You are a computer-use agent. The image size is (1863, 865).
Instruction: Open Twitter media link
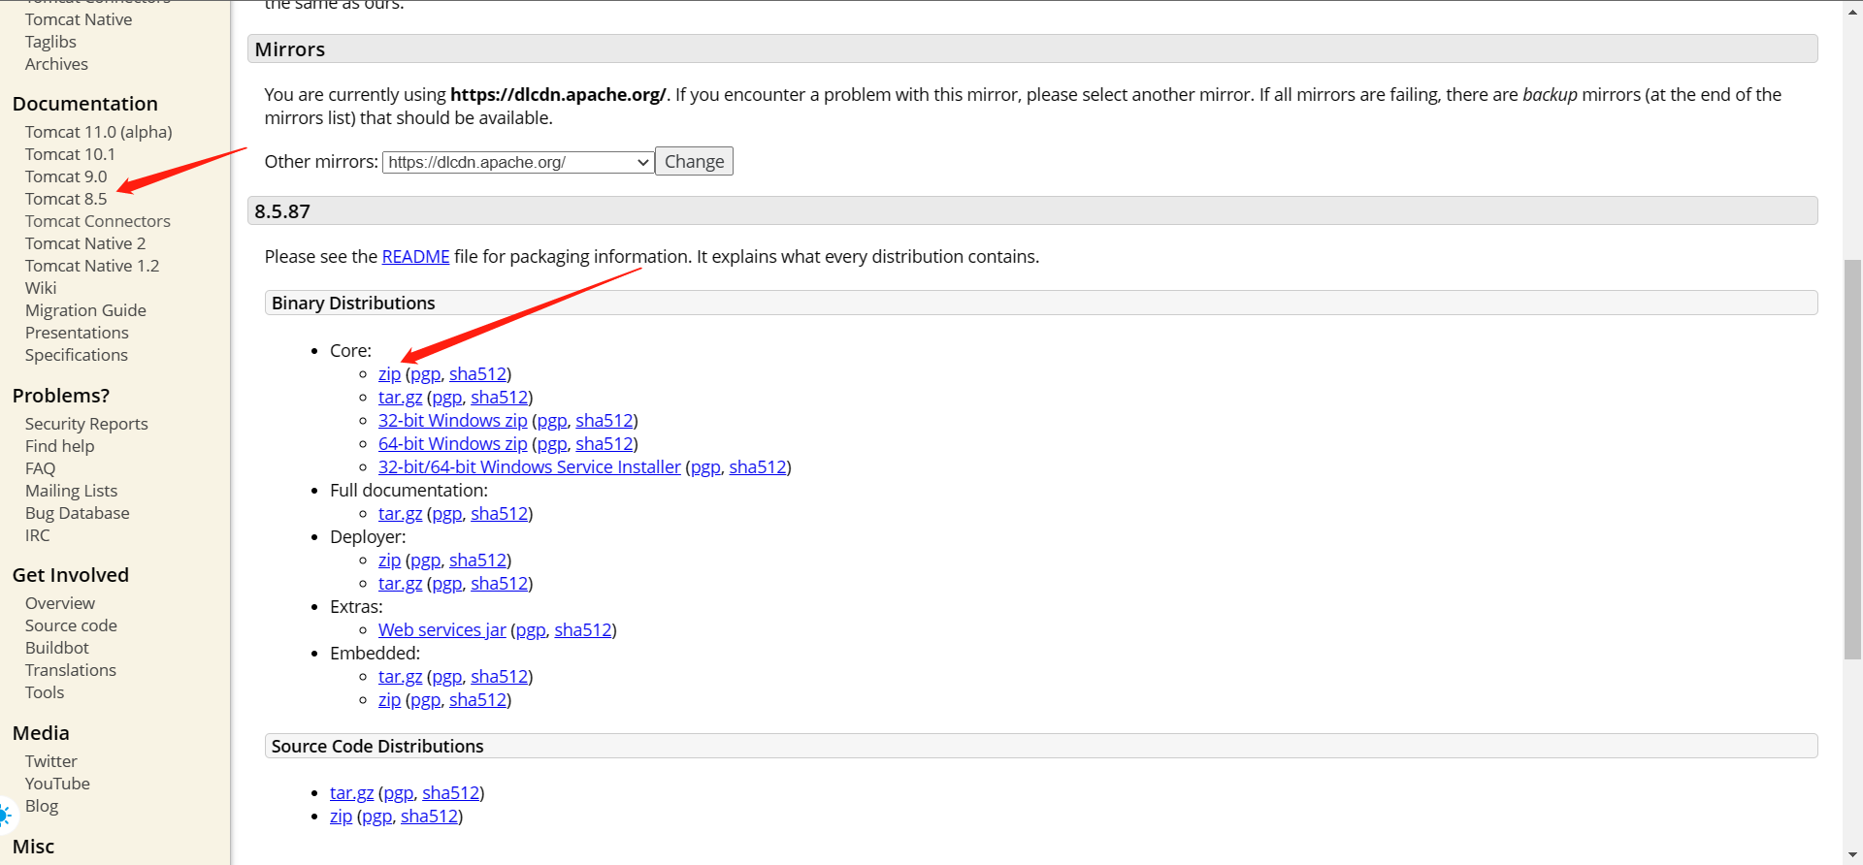(x=50, y=761)
